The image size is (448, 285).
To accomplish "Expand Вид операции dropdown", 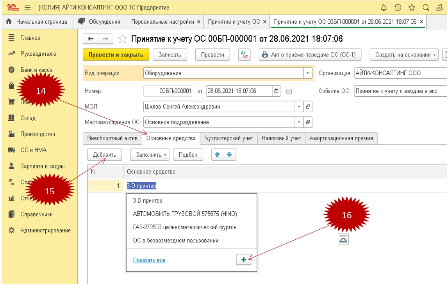I will (x=307, y=73).
